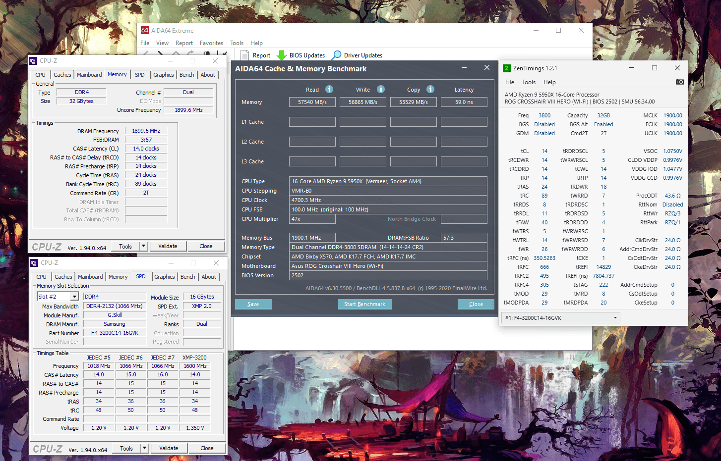Click Validate in the upper CPU-Z window
This screenshot has width=721, height=461.
tap(168, 246)
